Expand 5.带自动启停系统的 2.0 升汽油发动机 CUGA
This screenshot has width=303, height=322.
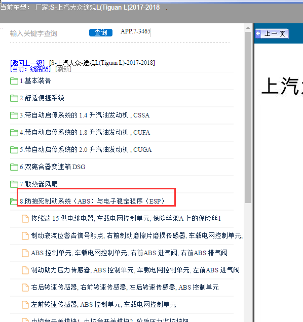pyautogui.click(x=86, y=150)
